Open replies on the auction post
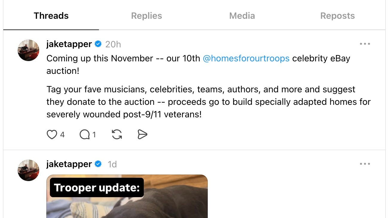 tap(85, 135)
